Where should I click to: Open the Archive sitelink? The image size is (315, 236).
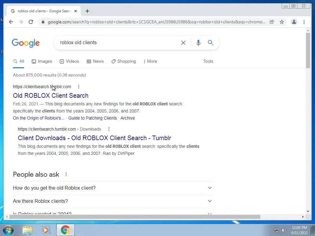tap(128, 118)
